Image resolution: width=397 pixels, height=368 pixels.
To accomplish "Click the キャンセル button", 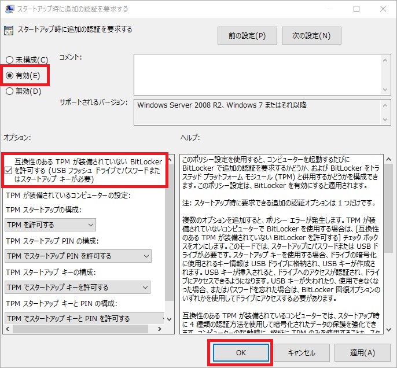I will click(x=302, y=352).
